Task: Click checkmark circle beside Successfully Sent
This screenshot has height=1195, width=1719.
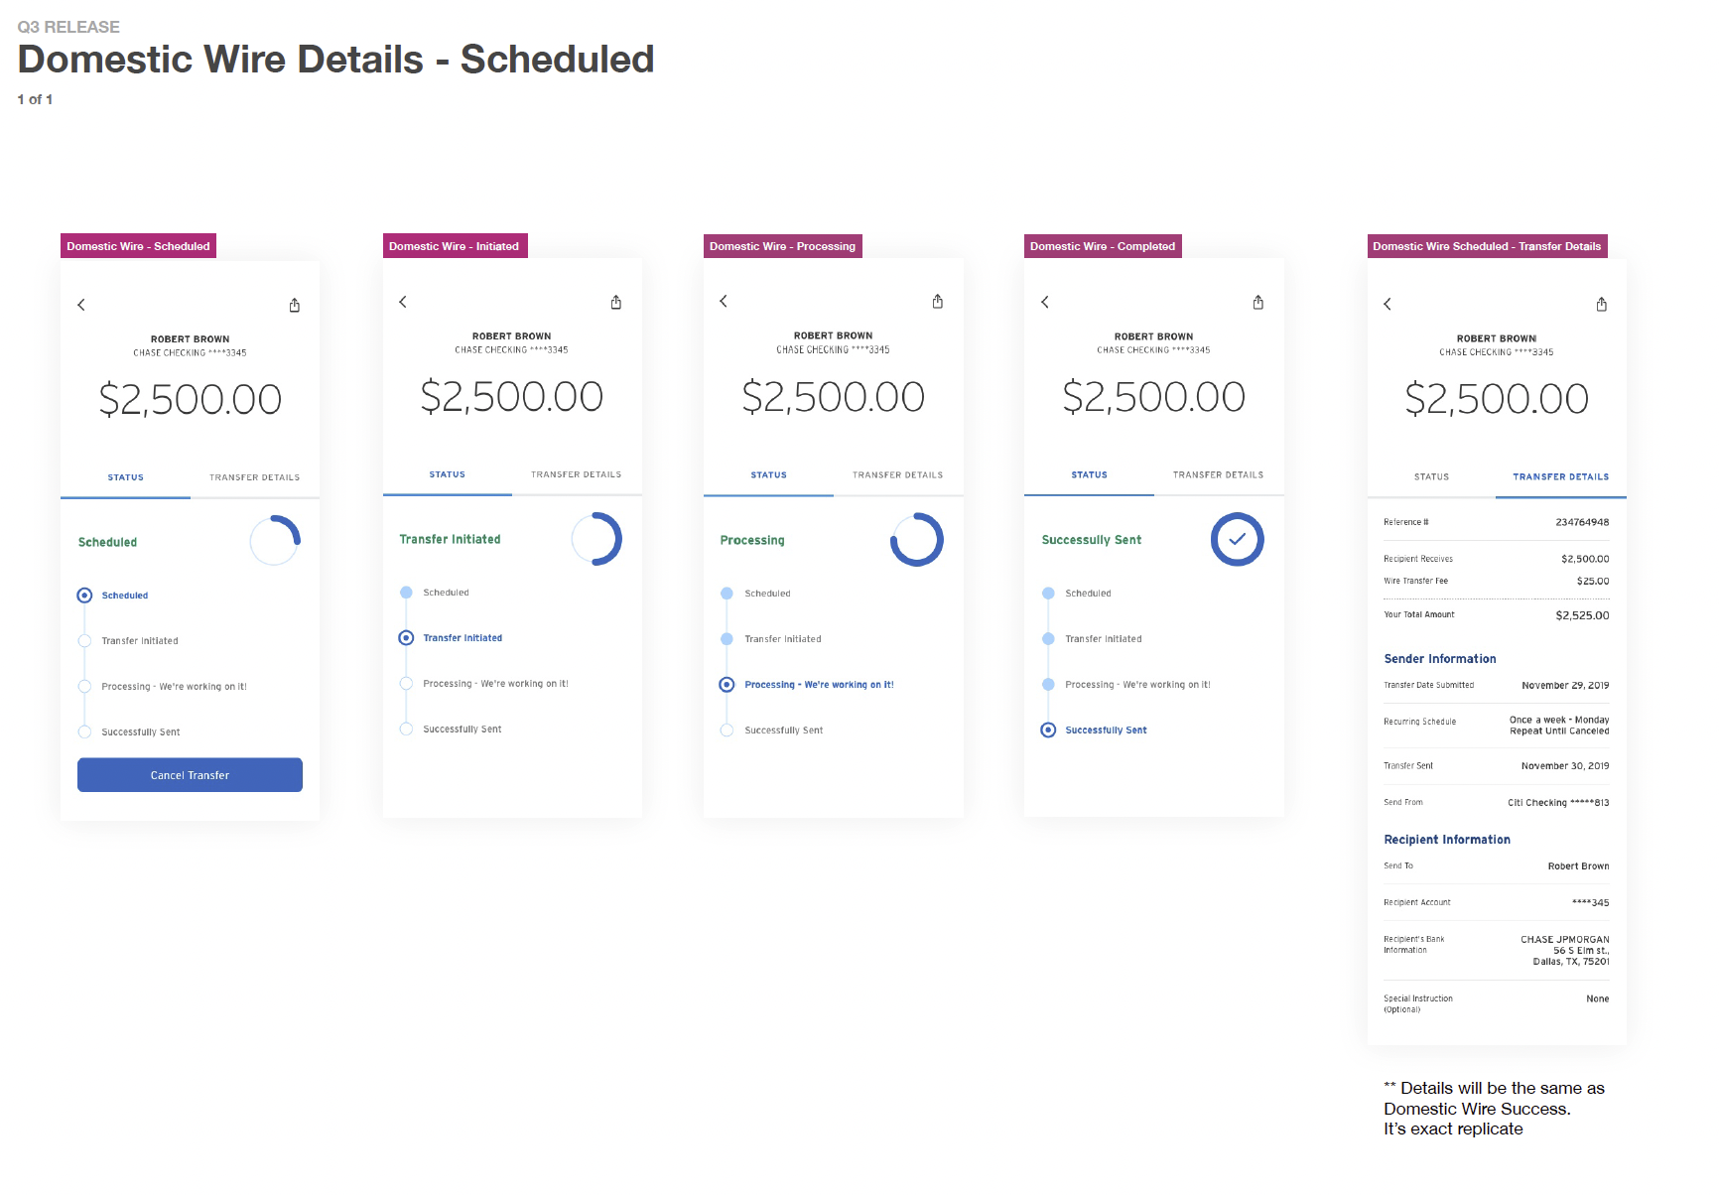Action: (x=1237, y=540)
